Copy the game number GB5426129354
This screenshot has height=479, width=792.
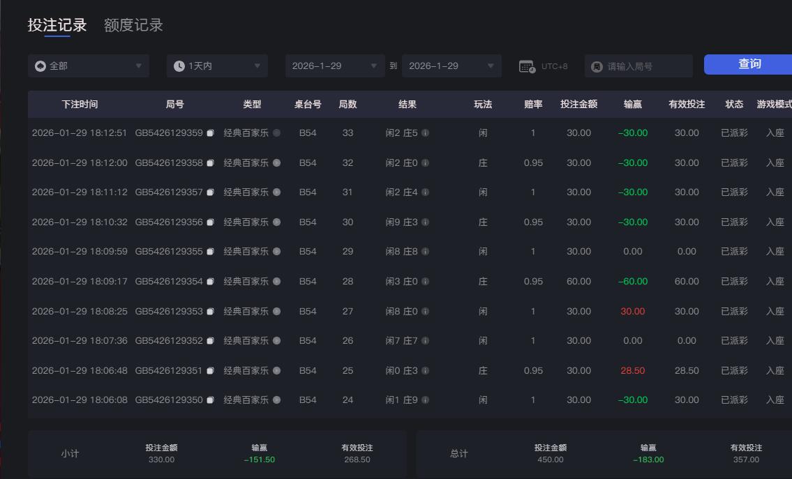tap(210, 281)
